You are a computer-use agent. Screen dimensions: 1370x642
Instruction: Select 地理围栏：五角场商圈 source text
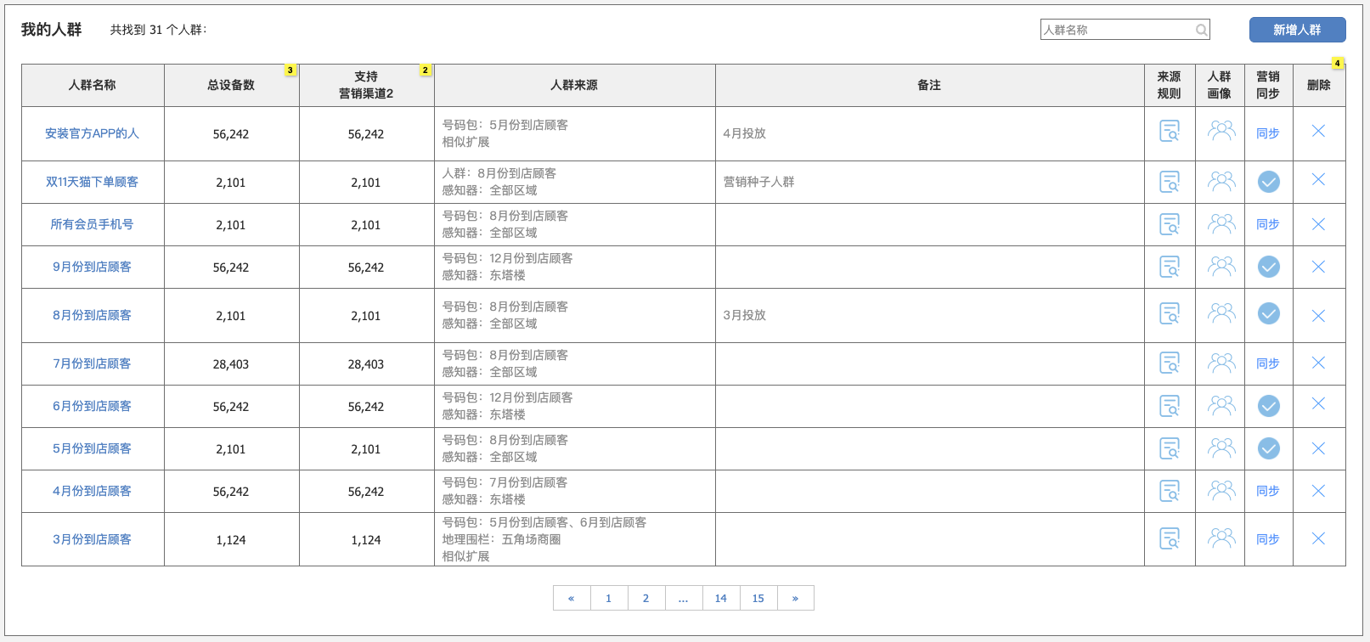pyautogui.click(x=501, y=539)
